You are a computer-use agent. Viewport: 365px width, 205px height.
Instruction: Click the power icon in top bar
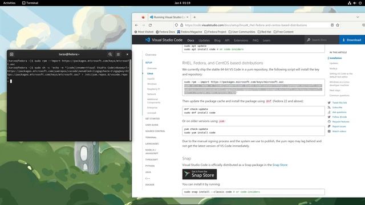click(x=360, y=3)
